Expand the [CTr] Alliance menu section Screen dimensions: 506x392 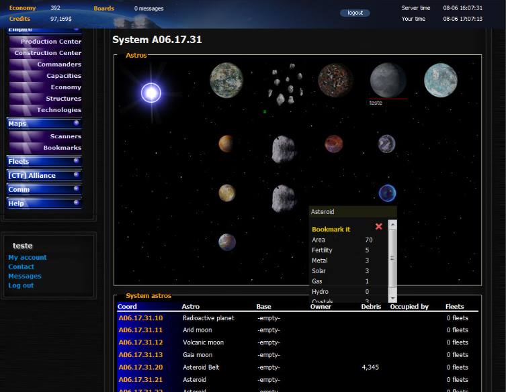[44, 175]
